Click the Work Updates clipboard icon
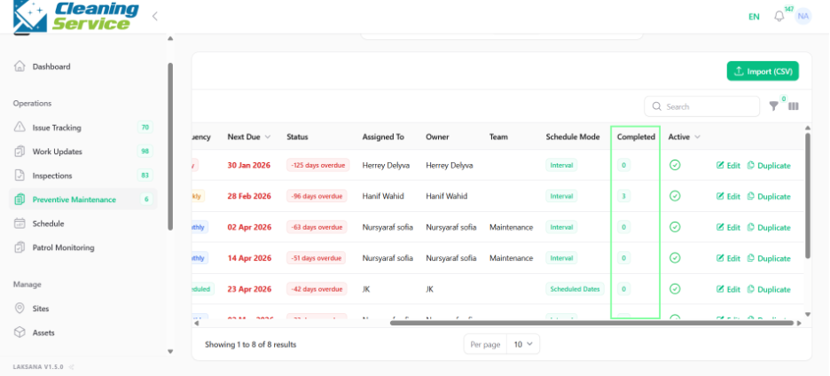The height and width of the screenshot is (376, 830). tap(20, 152)
